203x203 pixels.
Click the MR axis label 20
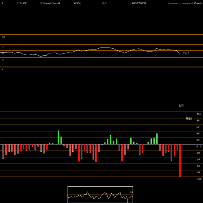point(198,140)
